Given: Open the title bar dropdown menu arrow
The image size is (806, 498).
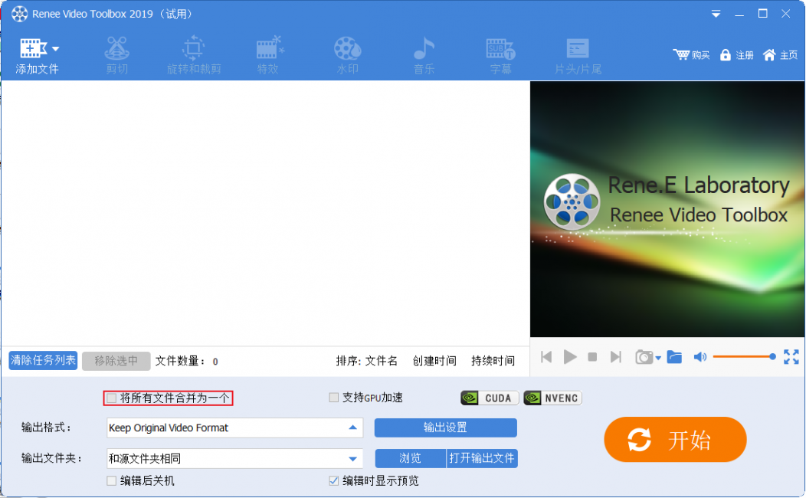Looking at the screenshot, I should [x=716, y=15].
